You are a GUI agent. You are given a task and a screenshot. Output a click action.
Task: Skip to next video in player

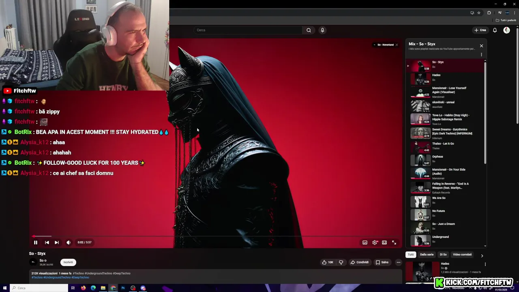(x=57, y=243)
